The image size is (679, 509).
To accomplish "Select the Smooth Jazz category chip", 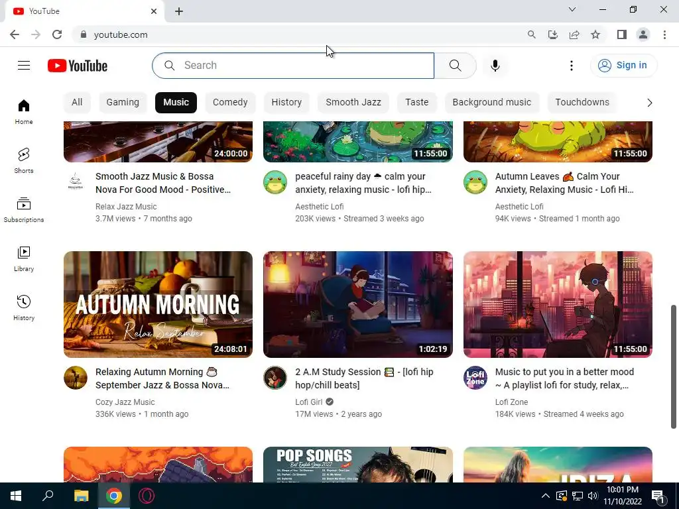I will pos(353,103).
